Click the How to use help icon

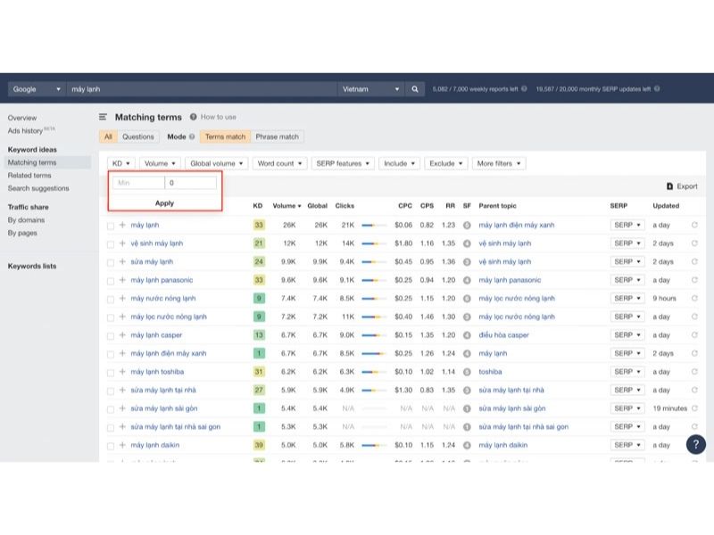coord(193,117)
